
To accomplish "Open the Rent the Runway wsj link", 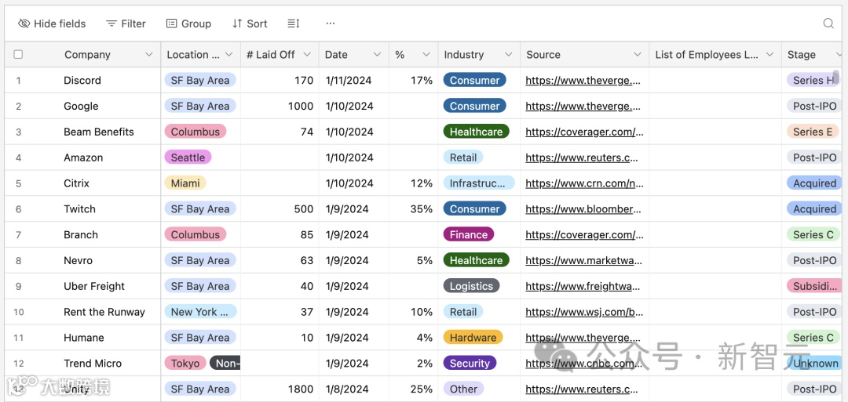I will (x=583, y=313).
